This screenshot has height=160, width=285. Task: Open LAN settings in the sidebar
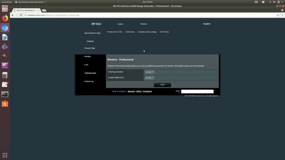click(86, 65)
